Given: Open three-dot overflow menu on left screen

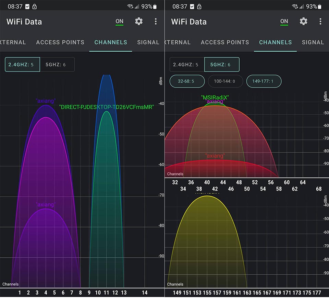Looking at the screenshot, I should pyautogui.click(x=156, y=21).
